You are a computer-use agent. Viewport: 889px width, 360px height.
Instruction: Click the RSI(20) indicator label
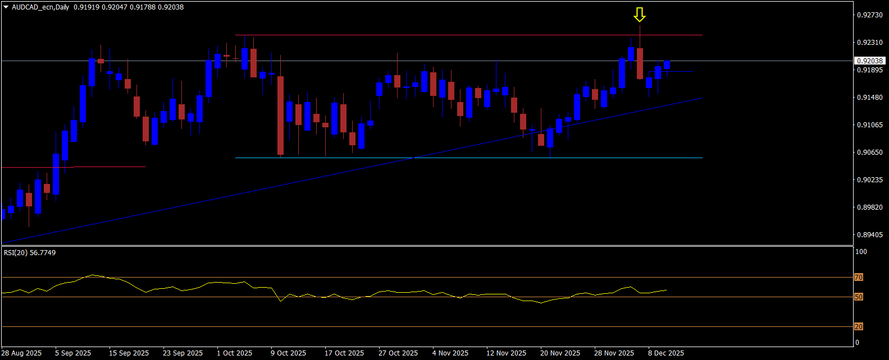point(30,253)
